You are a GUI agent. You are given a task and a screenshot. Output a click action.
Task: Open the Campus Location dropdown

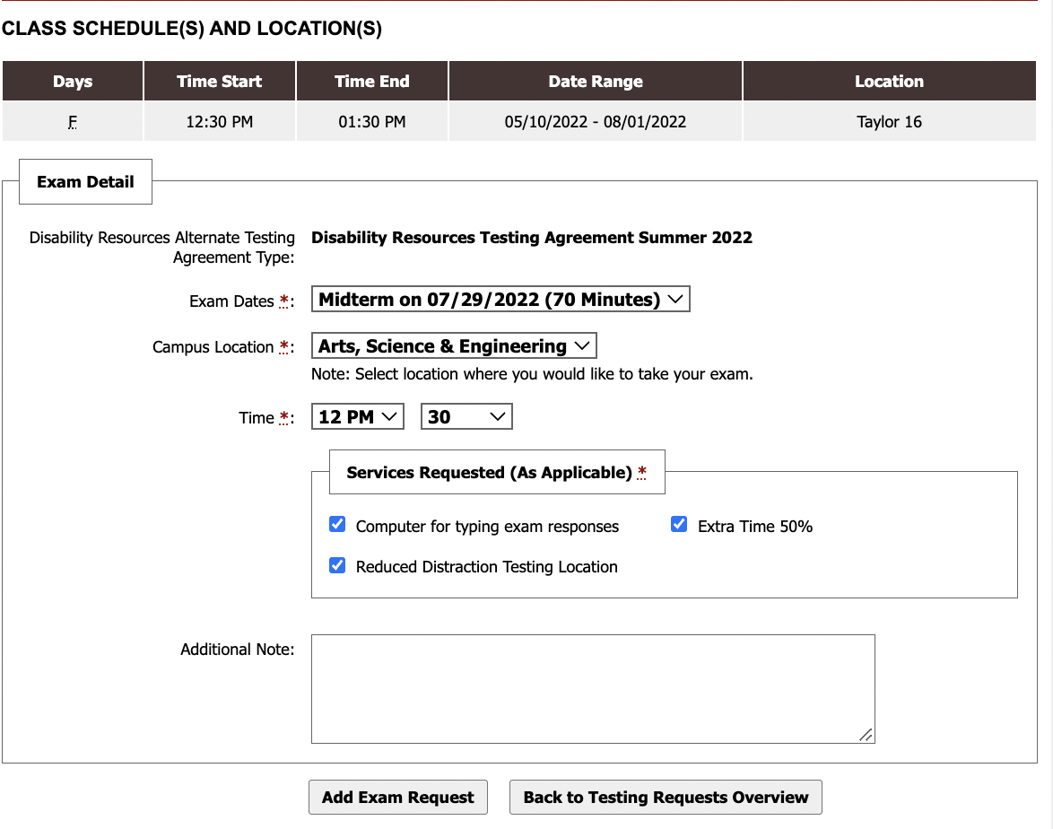tap(454, 346)
